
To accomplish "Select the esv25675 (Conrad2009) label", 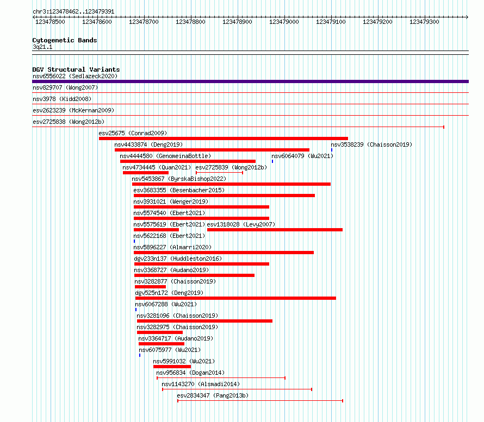I will pos(133,133).
